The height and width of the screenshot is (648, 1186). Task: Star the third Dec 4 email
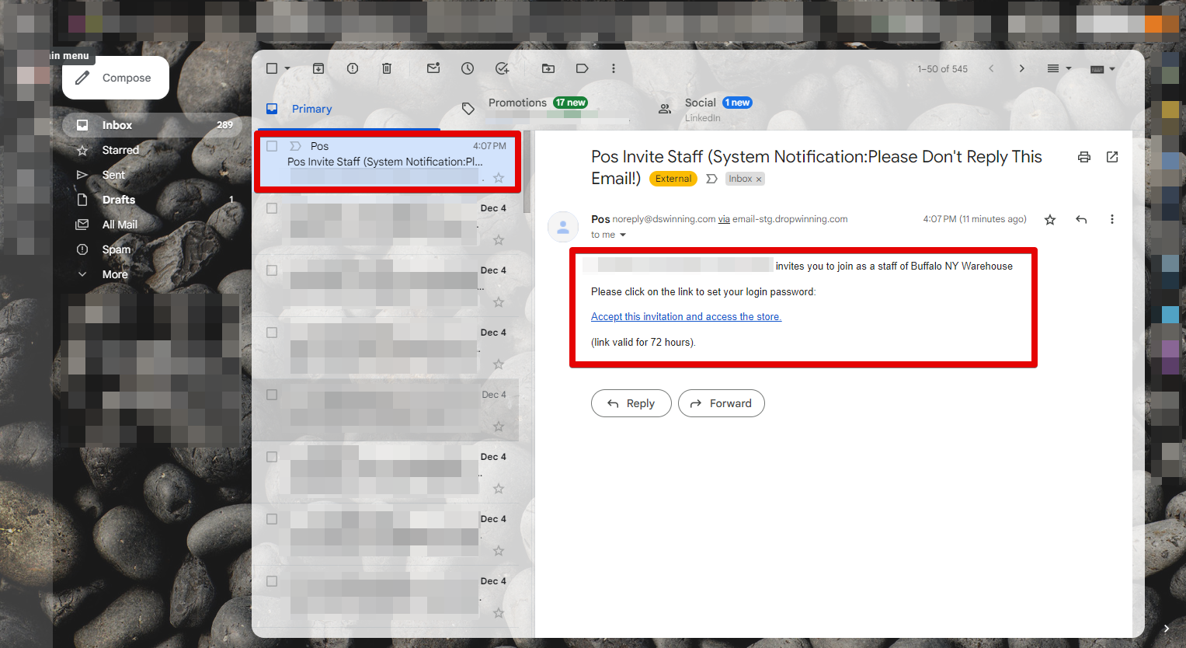pos(499,364)
